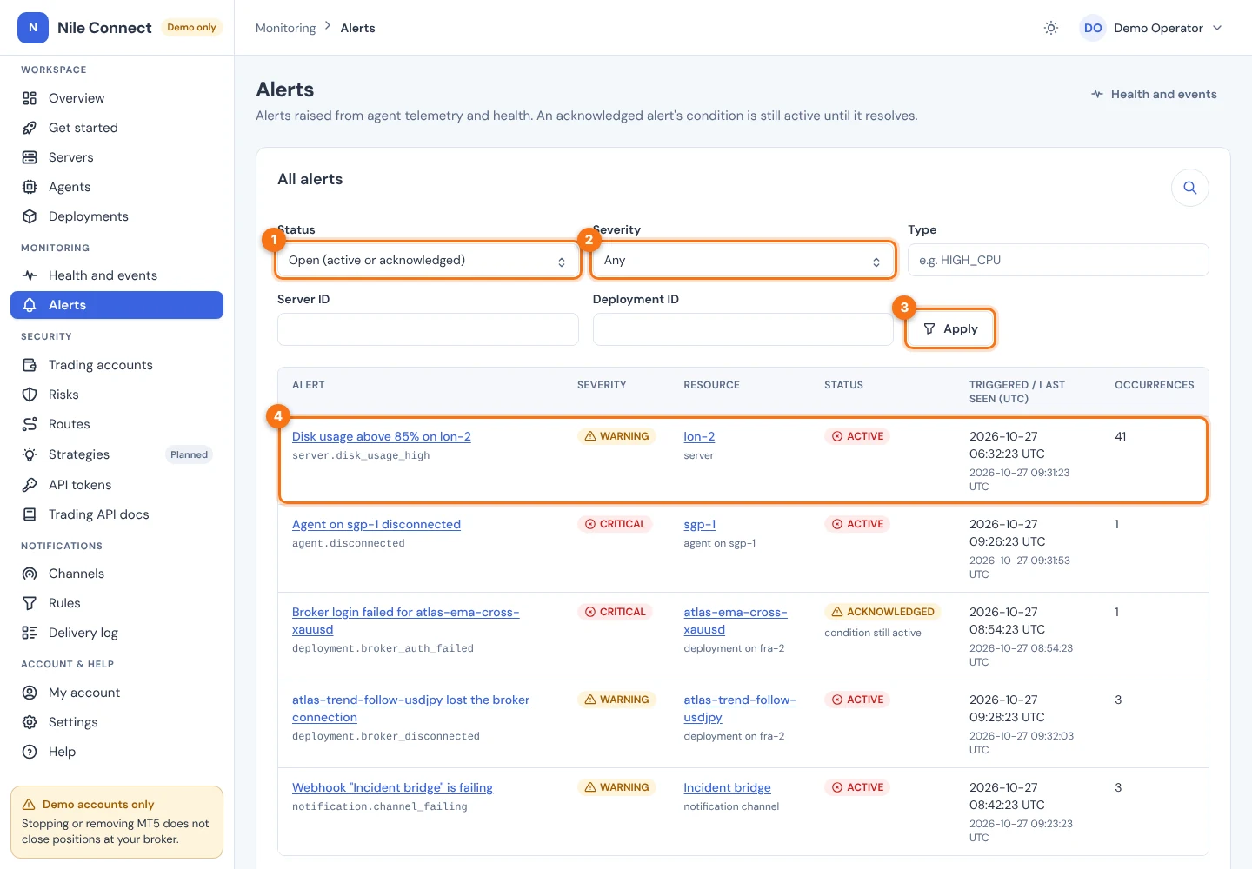Open Trading API docs menu item
The width and height of the screenshot is (1252, 869).
[117, 514]
